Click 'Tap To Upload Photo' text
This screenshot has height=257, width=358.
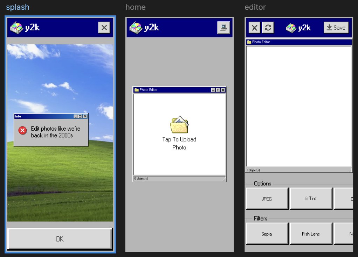click(179, 144)
